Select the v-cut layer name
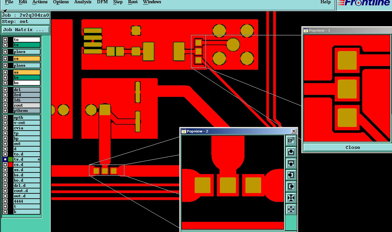 tap(27, 123)
